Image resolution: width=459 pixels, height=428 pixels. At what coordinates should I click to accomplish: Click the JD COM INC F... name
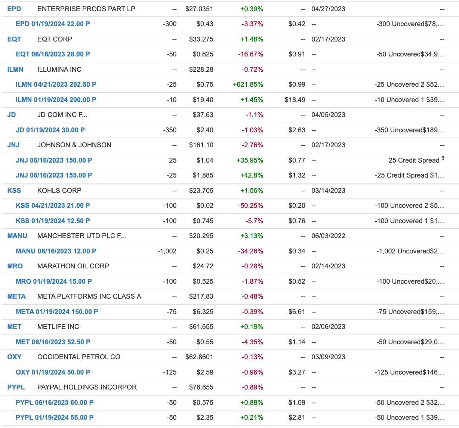(x=62, y=115)
